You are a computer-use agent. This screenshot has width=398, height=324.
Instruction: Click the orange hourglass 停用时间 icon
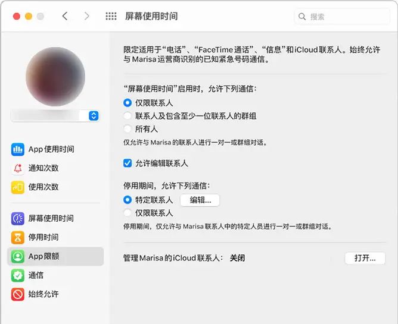click(x=17, y=237)
